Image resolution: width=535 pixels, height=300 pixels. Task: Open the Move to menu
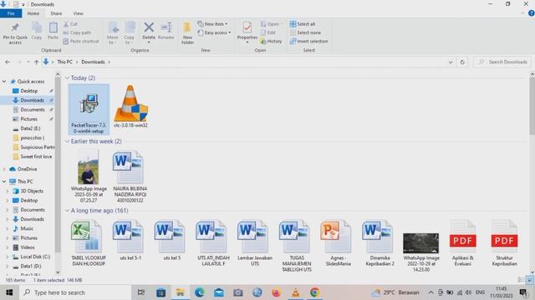click(113, 33)
